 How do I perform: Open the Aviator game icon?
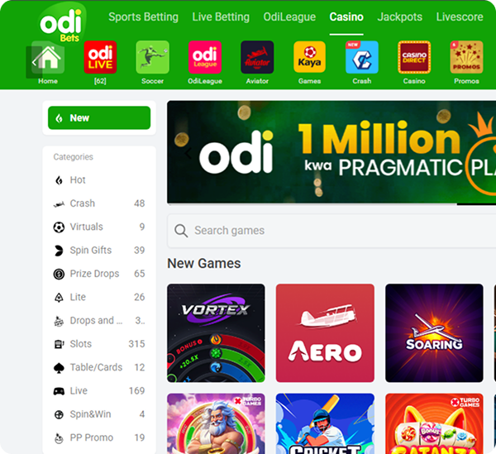click(x=257, y=57)
